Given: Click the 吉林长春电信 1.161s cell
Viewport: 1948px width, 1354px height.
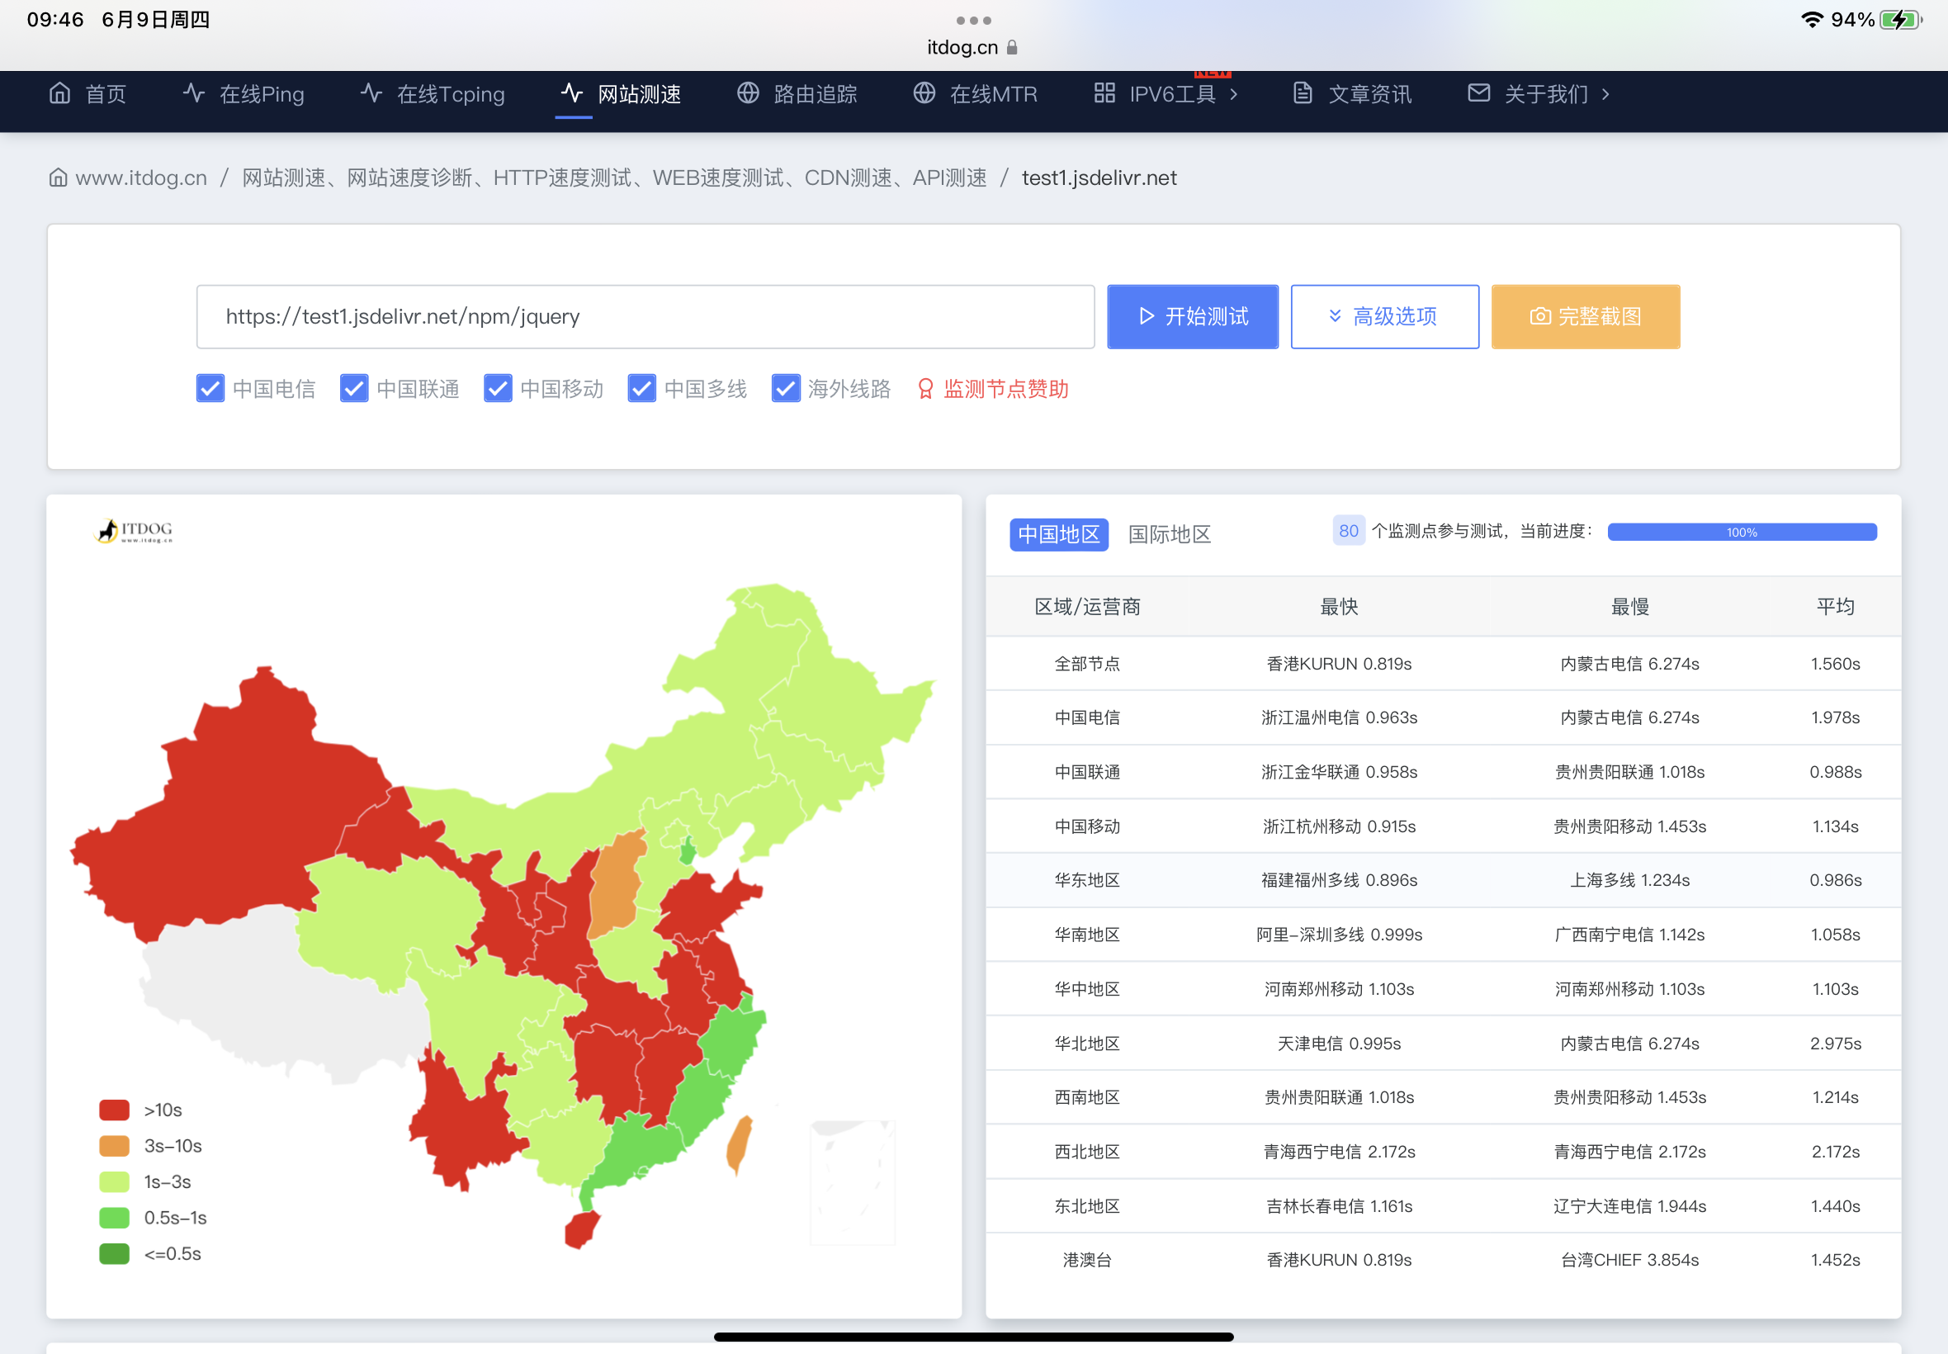Looking at the screenshot, I should coord(1339,1205).
